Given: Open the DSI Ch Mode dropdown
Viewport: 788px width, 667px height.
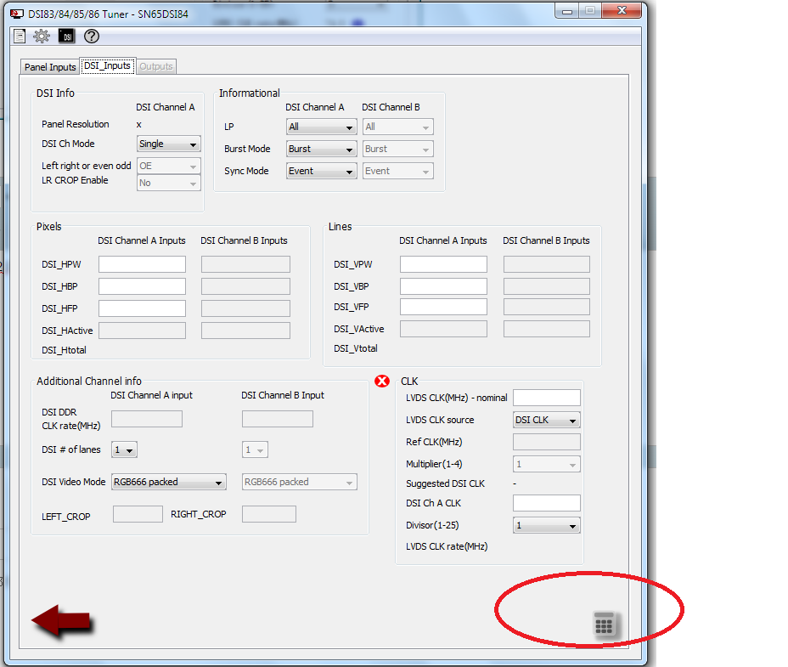Looking at the screenshot, I should pyautogui.click(x=169, y=144).
